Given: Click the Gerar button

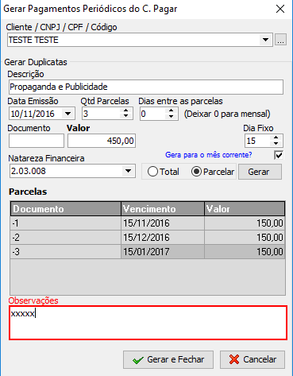Looking at the screenshot, I should (x=260, y=172).
